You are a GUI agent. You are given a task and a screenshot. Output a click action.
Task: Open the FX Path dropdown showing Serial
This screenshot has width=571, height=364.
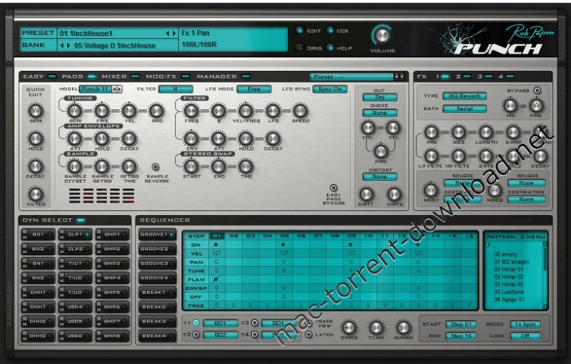tap(465, 109)
